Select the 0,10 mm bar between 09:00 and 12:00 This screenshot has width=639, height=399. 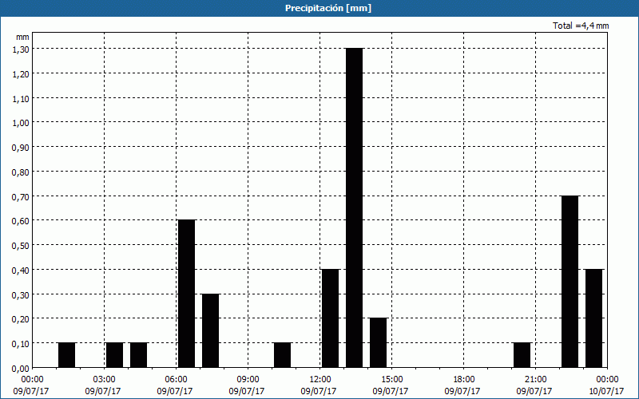tap(283, 355)
